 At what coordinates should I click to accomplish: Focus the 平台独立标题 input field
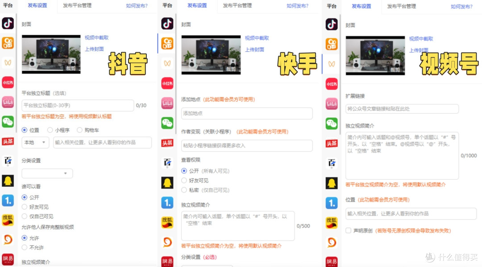pyautogui.click(x=78, y=105)
